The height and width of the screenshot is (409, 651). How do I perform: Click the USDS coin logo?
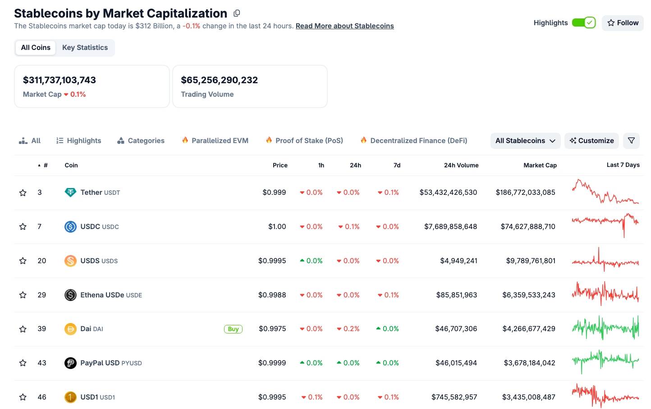click(x=70, y=261)
